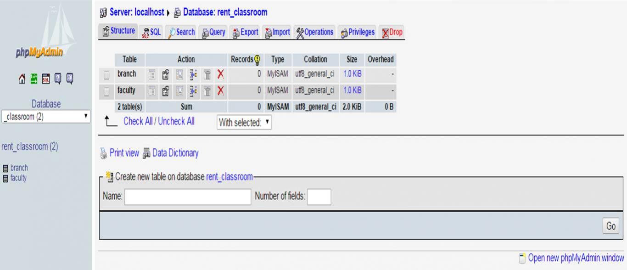Viewport: 627px width, 270px height.
Task: Click the Uncheck All link
Action: pyautogui.click(x=176, y=121)
